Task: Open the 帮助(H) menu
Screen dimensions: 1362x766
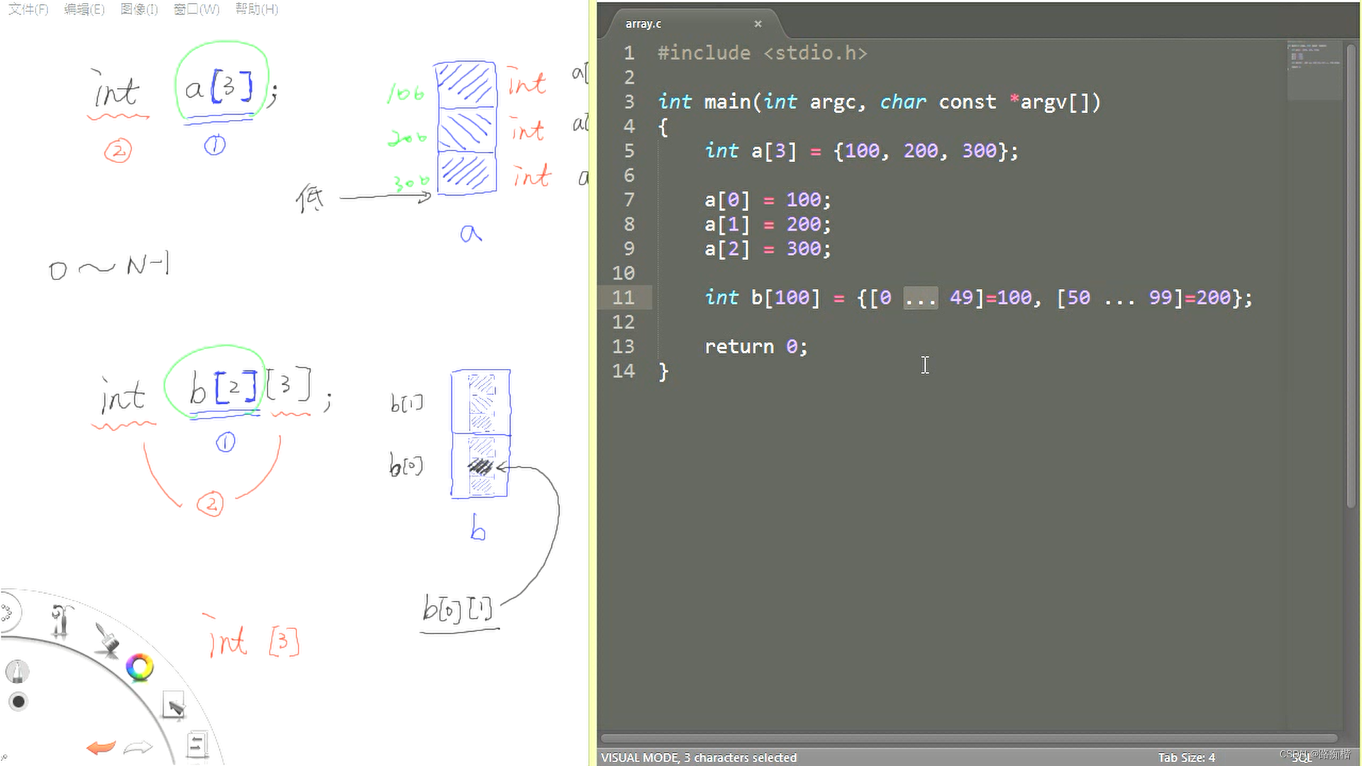Action: tap(257, 9)
